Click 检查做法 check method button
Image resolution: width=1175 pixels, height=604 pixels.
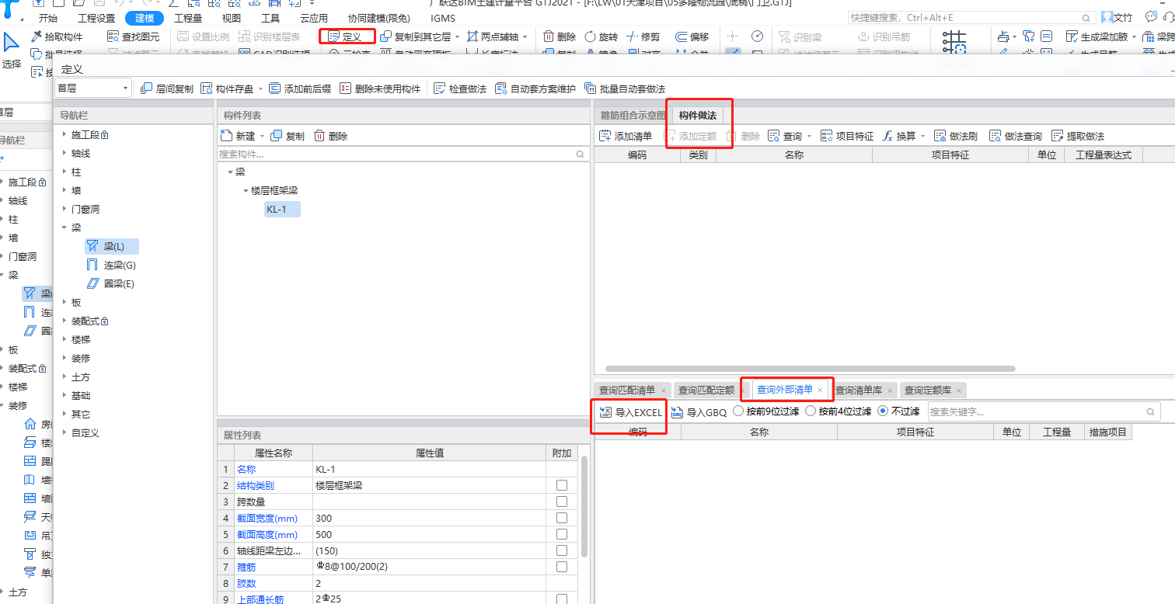click(460, 89)
